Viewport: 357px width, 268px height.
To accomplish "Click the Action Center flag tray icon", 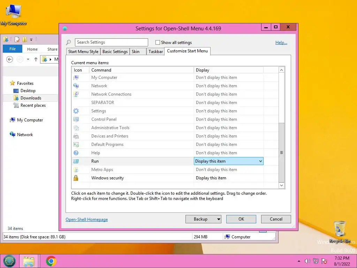I will click(x=324, y=261).
